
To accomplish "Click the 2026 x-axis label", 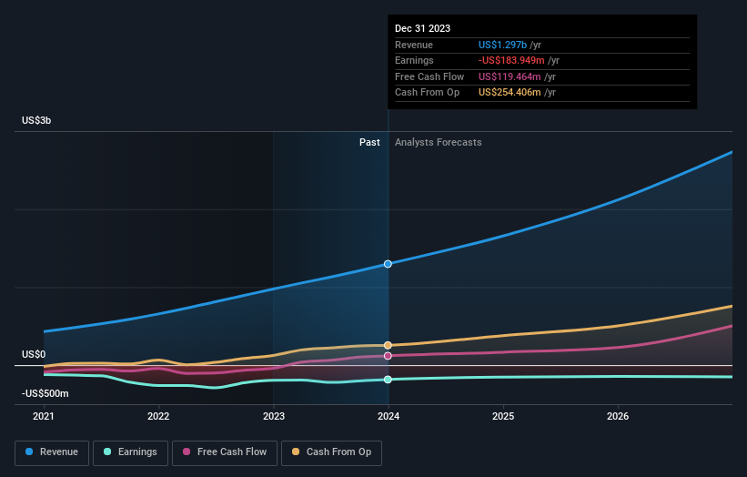I will point(618,417).
